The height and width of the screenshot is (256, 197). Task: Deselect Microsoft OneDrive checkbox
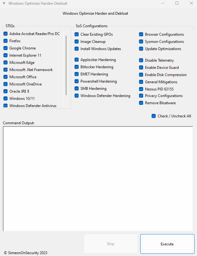tap(6, 84)
